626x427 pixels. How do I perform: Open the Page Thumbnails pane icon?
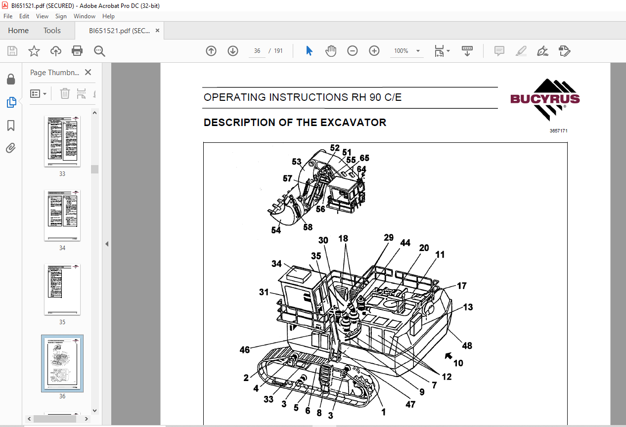11,103
